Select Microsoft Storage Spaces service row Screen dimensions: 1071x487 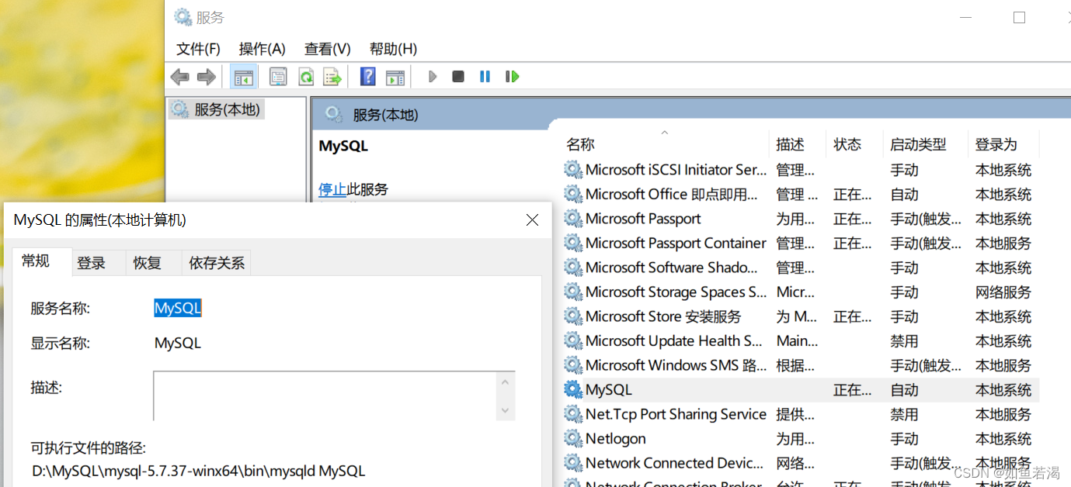tap(800, 292)
